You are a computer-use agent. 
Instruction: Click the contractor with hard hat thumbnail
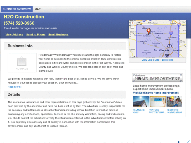click(x=174, y=101)
